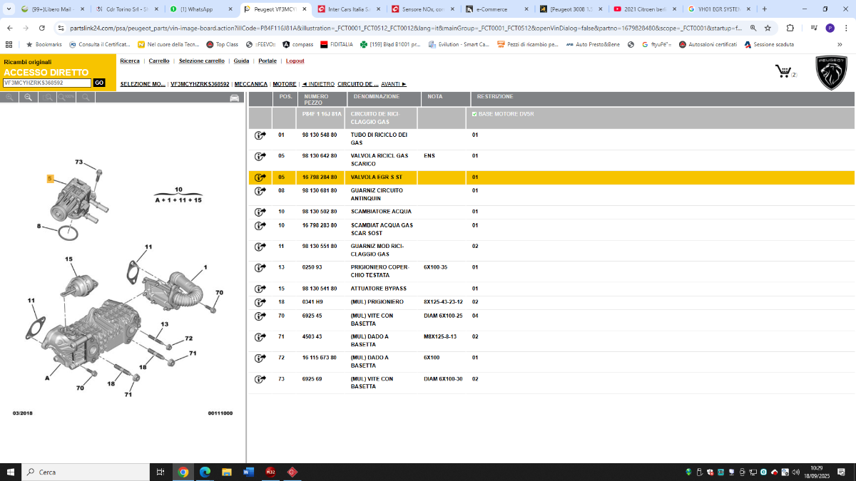
Task: Toggle the BASE MOTORE DV5R checkbox
Action: coord(474,114)
